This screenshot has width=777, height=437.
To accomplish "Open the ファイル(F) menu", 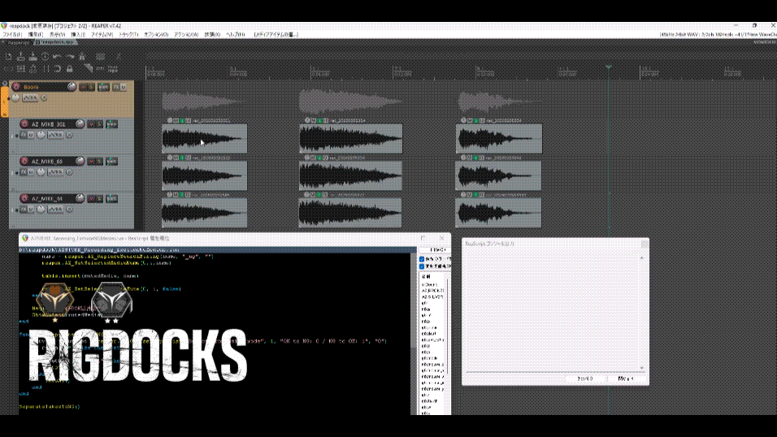I will [12, 35].
